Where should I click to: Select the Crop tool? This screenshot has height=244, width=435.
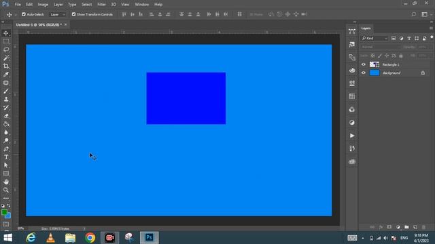point(6,66)
